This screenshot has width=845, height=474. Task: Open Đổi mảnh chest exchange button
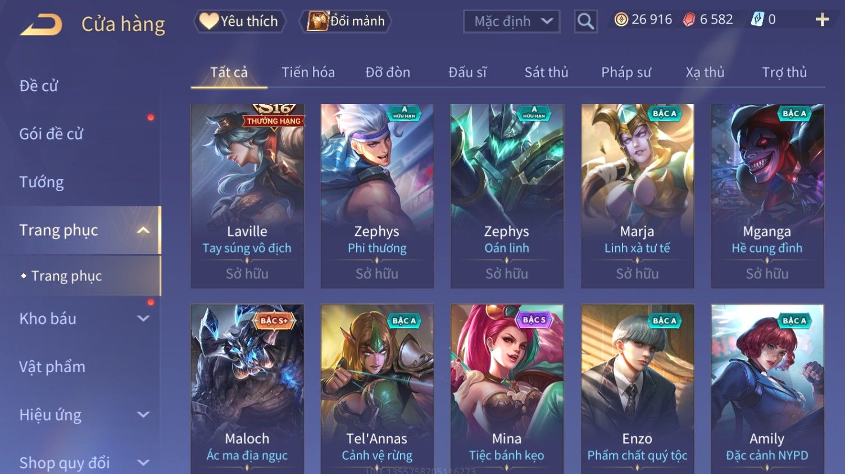346,21
